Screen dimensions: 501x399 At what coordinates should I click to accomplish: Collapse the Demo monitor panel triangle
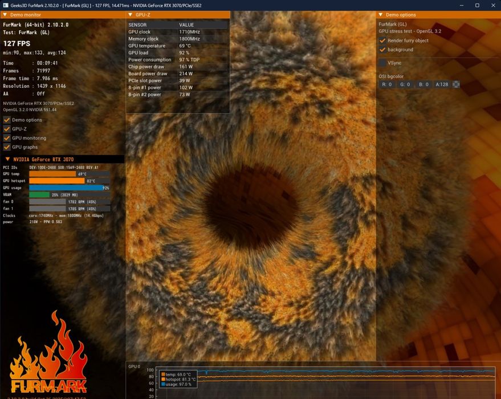[x=5, y=15]
